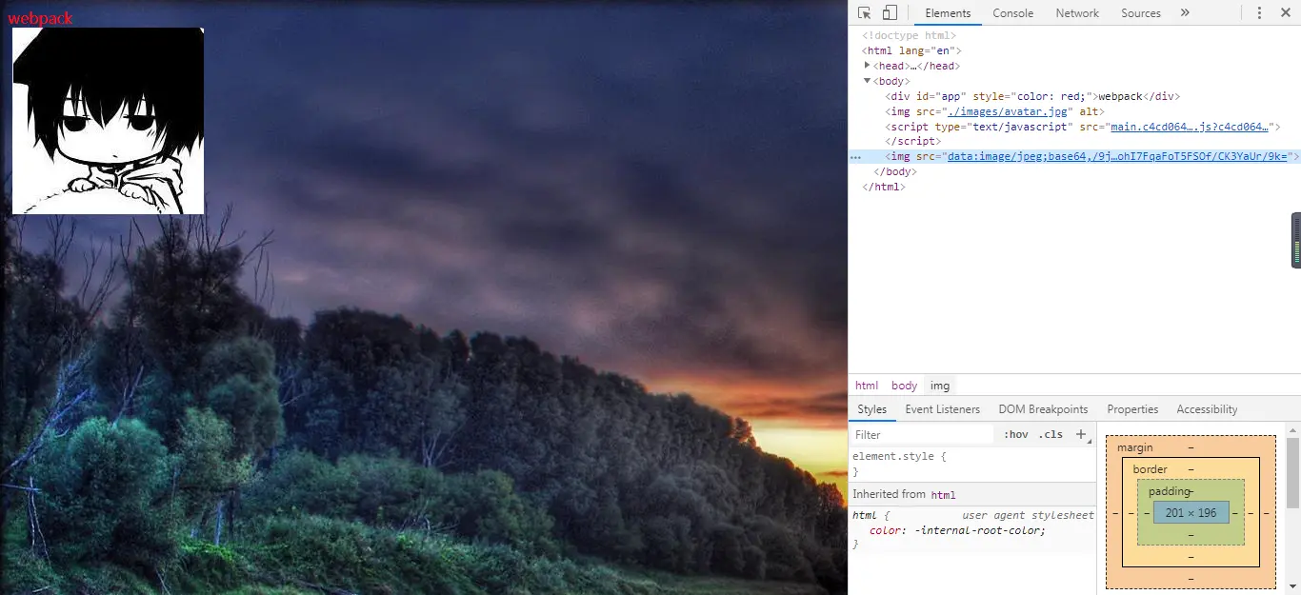Select img in the breadcrumb bar

(x=940, y=386)
